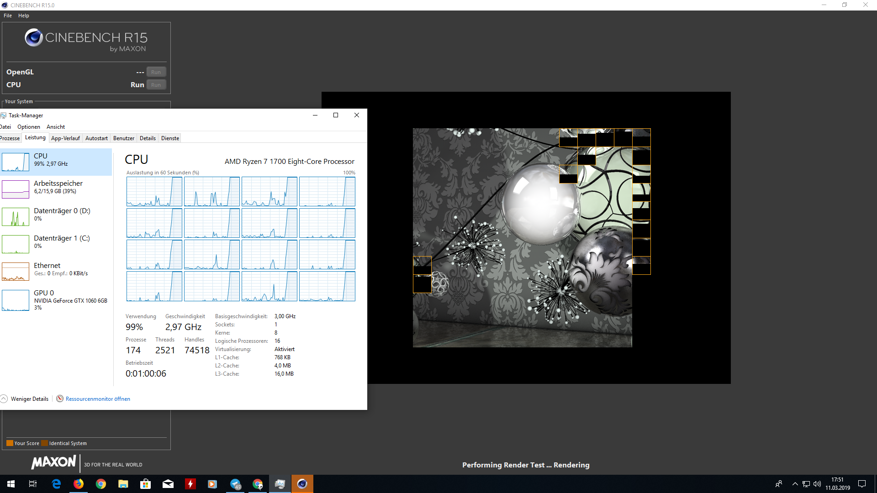The height and width of the screenshot is (493, 877).
Task: Select Ethernet in performance sidebar
Action: 56,272
